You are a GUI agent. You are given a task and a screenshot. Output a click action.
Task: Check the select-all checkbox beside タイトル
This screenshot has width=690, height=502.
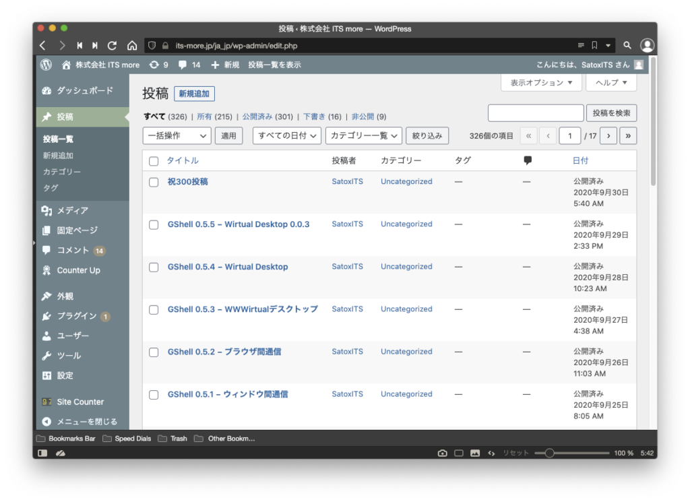tap(154, 161)
